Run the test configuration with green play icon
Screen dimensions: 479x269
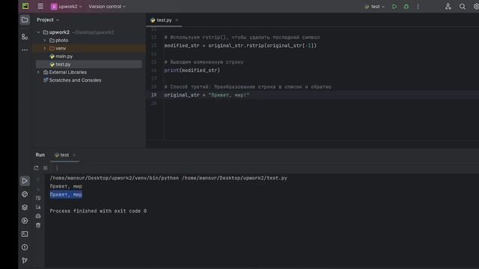pos(394,7)
